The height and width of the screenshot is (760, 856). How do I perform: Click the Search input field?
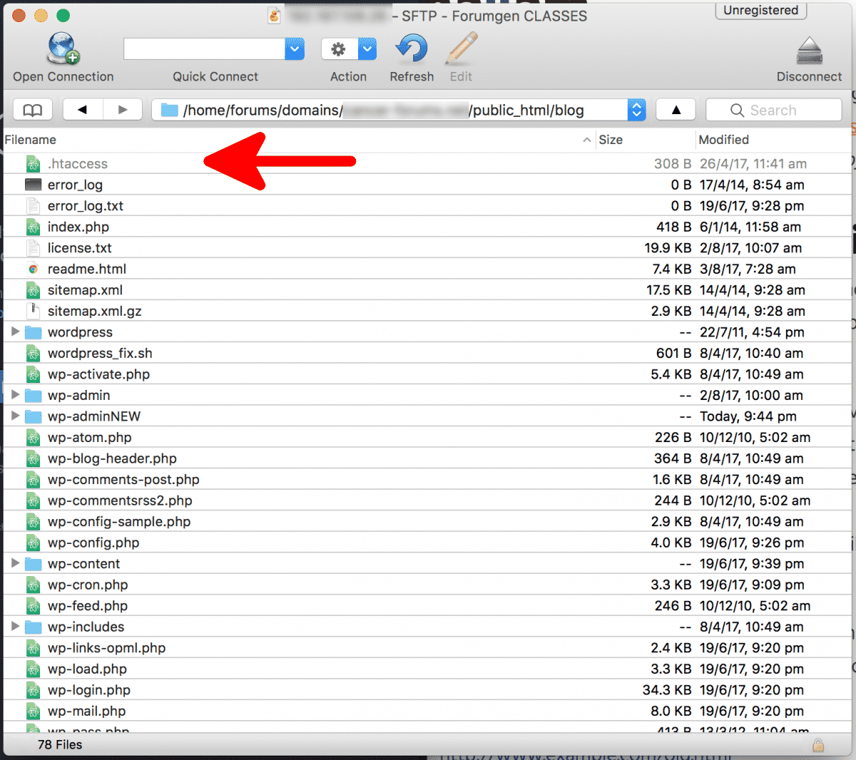[x=781, y=110]
